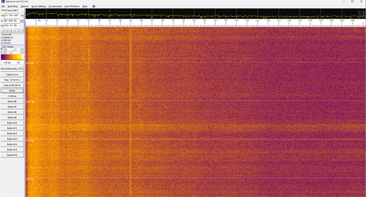The image size is (366, 197).
Task: Click the Capture now button
Action: [x=12, y=75]
